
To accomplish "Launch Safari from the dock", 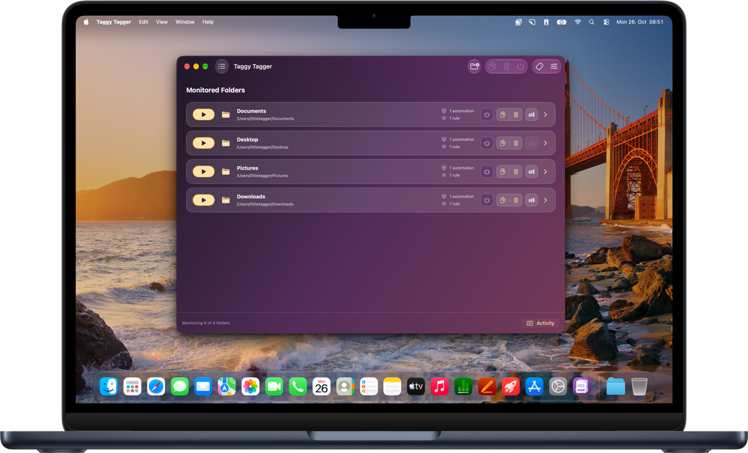I will click(x=156, y=386).
